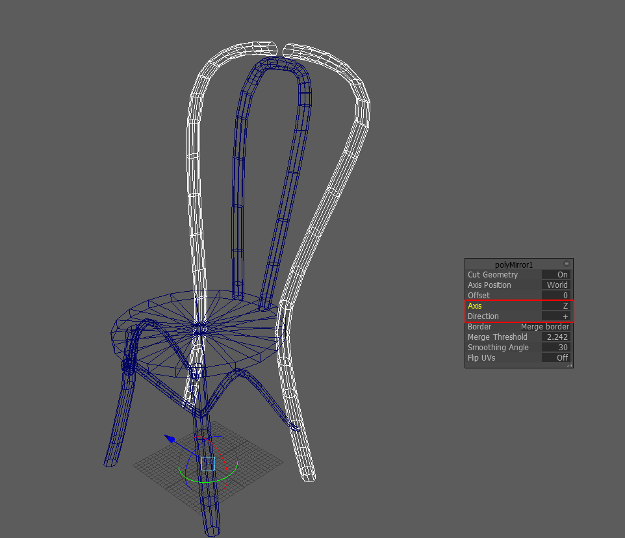625x538 pixels.
Task: Click the Smoothing Angle field showing 30
Action: pos(556,348)
